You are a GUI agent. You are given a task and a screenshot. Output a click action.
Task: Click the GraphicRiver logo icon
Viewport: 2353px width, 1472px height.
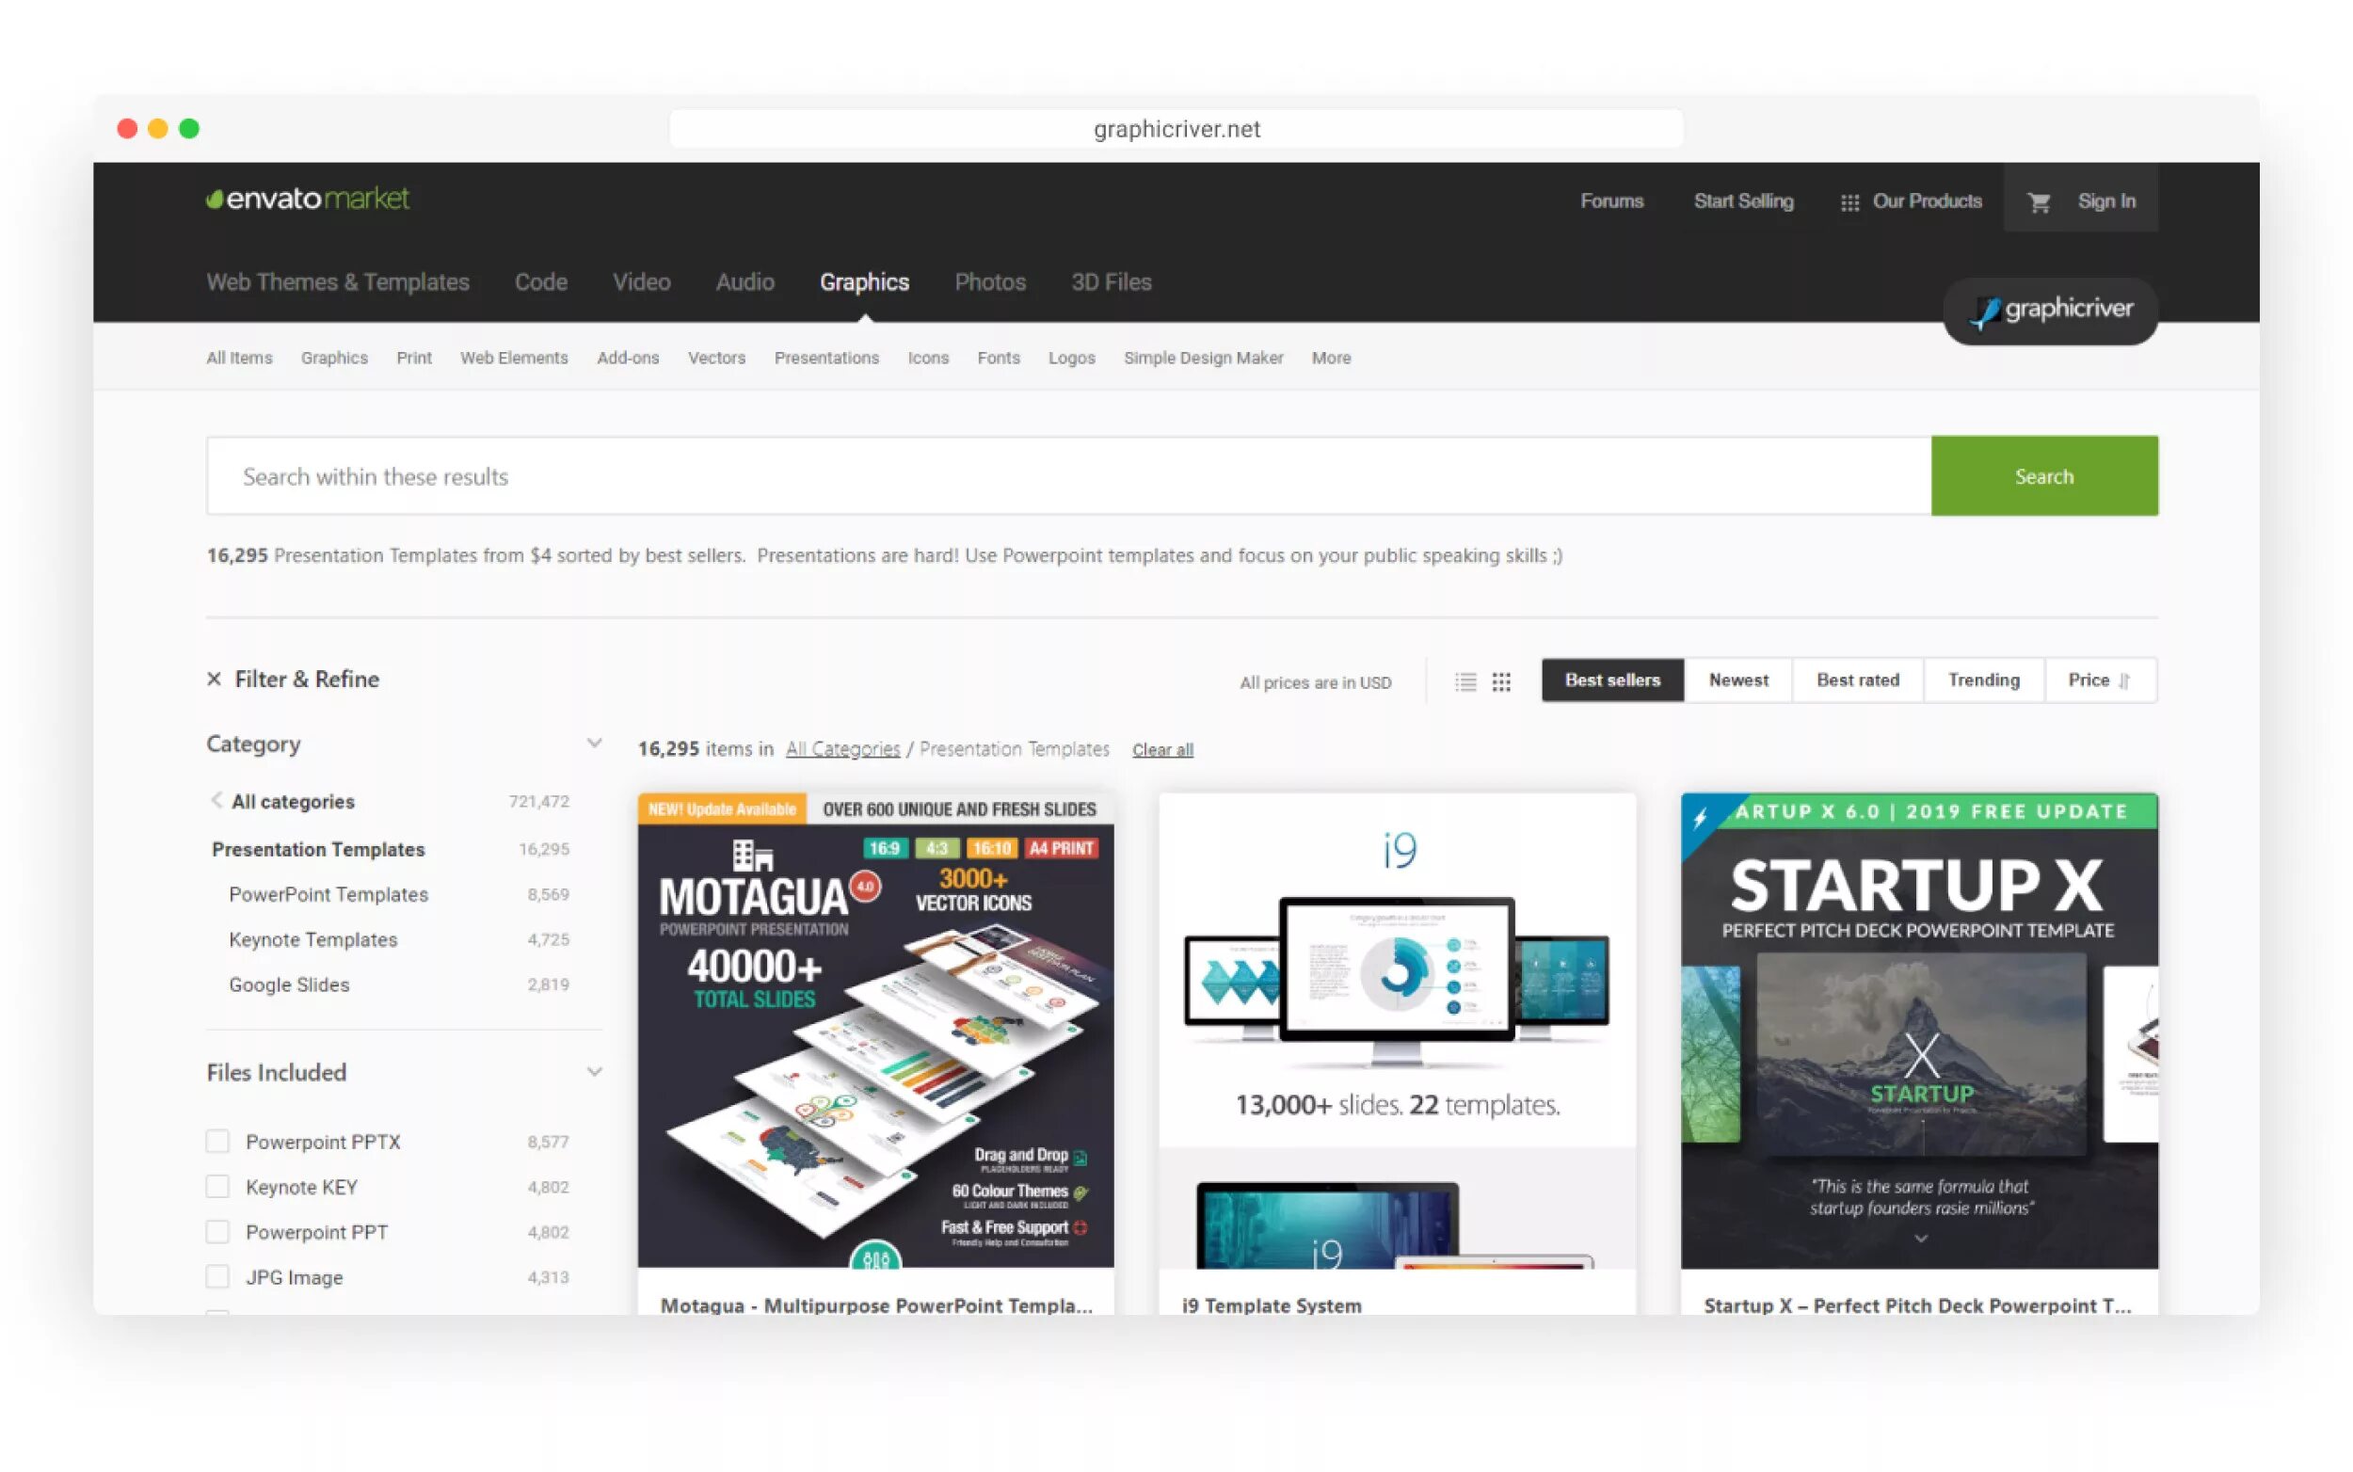(x=1983, y=311)
